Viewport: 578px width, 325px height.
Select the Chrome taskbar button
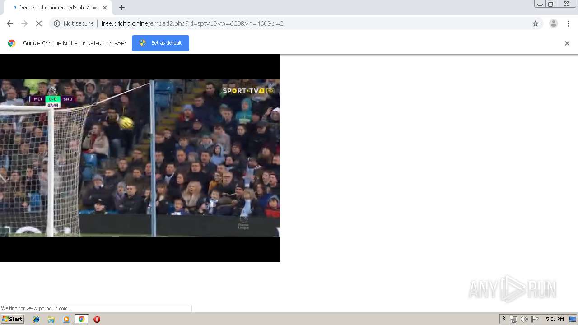click(81, 319)
